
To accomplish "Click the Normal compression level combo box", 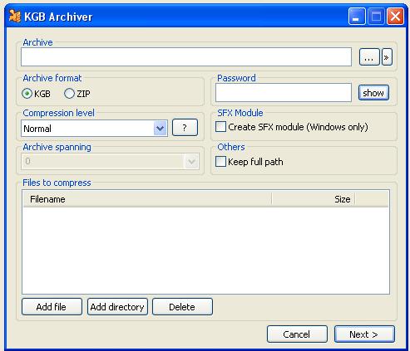I will point(94,129).
